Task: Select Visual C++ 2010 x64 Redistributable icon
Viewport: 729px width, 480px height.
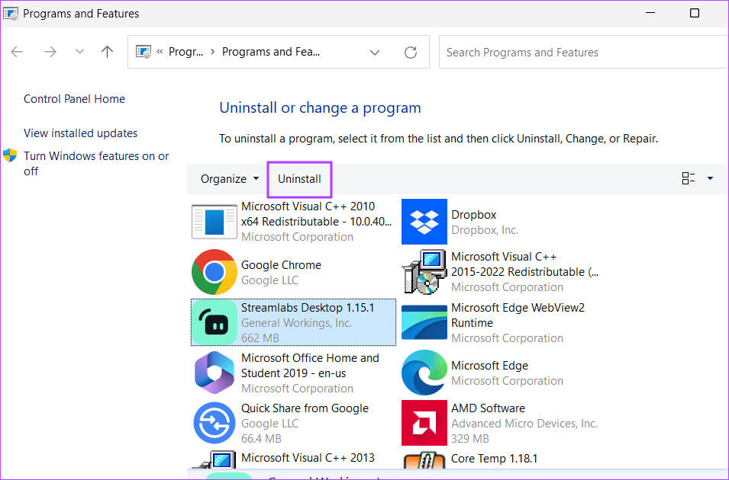Action: coord(215,222)
